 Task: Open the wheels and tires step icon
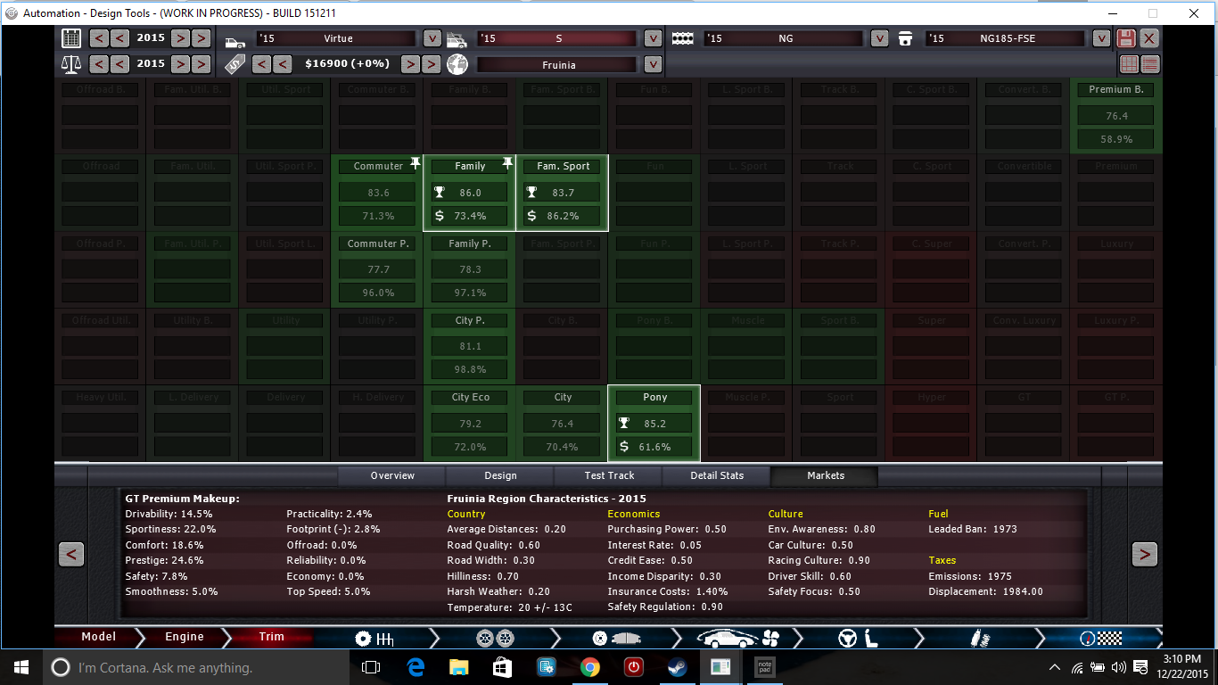pos(496,638)
